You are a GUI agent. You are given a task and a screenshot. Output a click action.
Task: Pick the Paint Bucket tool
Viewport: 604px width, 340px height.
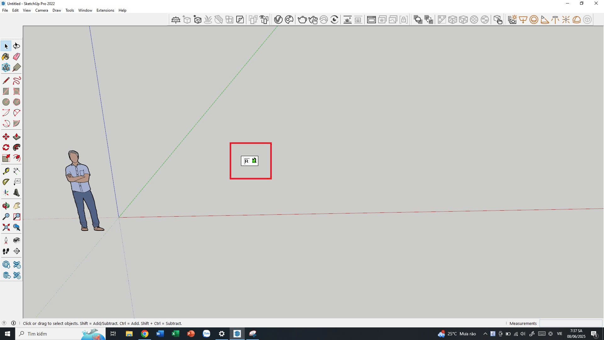point(6,57)
